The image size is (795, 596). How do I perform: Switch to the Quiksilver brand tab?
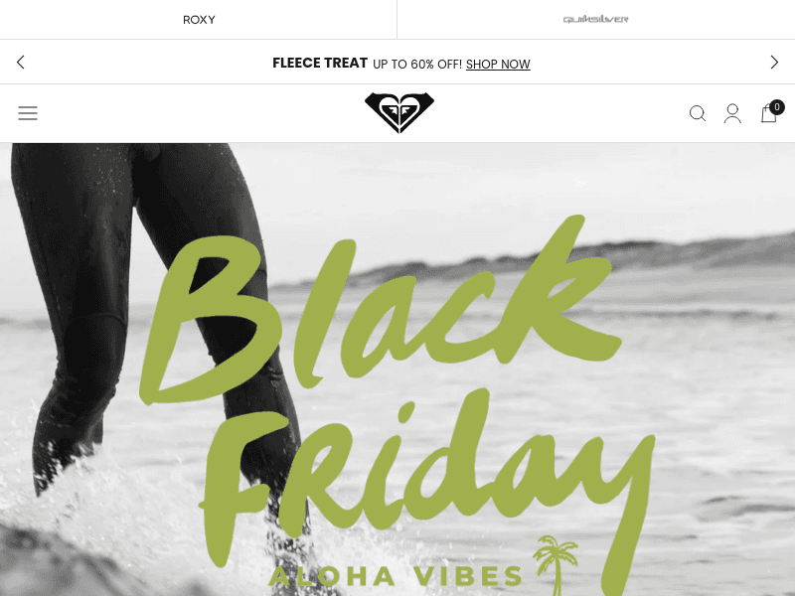595,19
